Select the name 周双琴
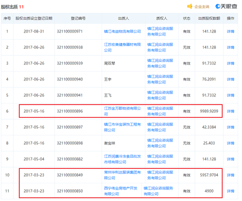This screenshot has height=201, width=242. tap(110, 63)
